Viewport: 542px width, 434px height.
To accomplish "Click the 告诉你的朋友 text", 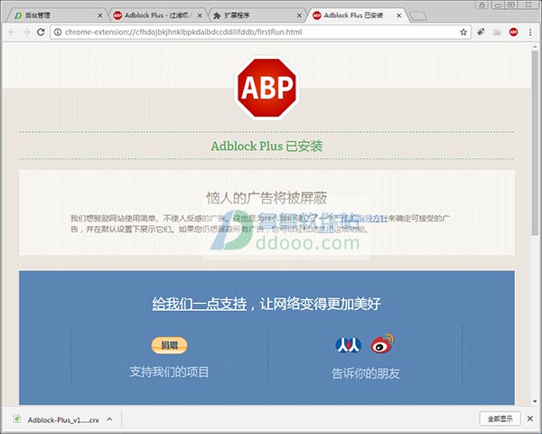I will 365,373.
